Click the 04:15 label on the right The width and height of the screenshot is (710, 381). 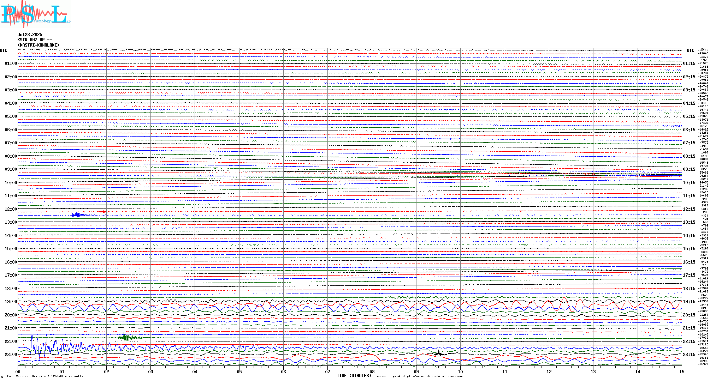click(689, 103)
